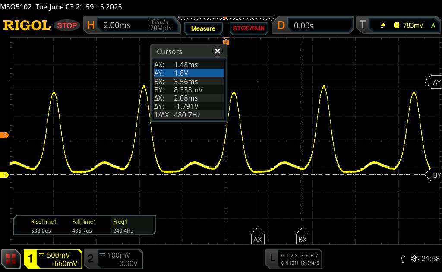This screenshot has height=272, width=442.
Task: Close the Cursors panel
Action: 217,51
